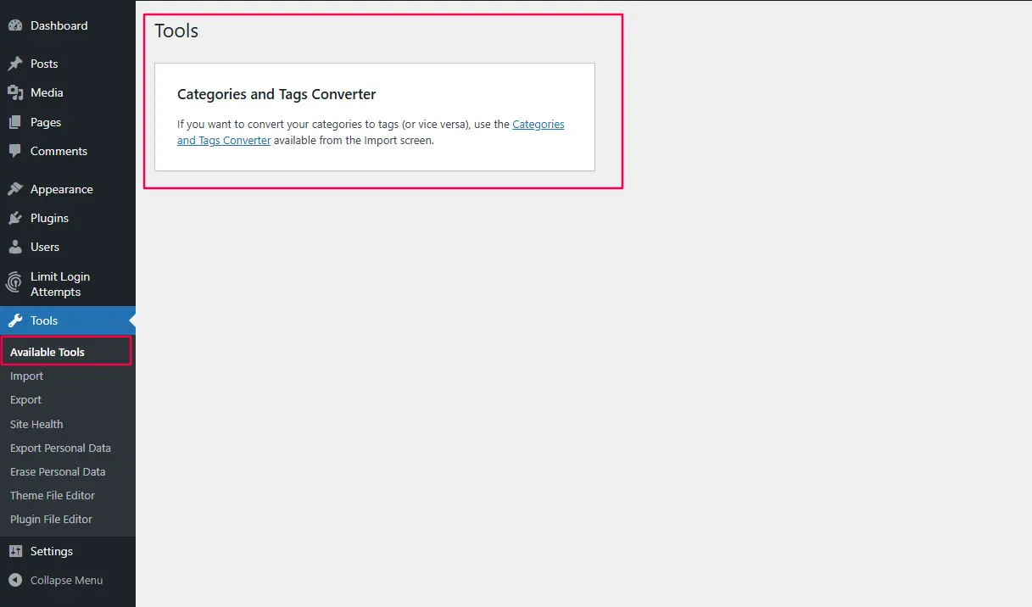Select the Posts pin icon
This screenshot has width=1032, height=607.
[x=17, y=63]
